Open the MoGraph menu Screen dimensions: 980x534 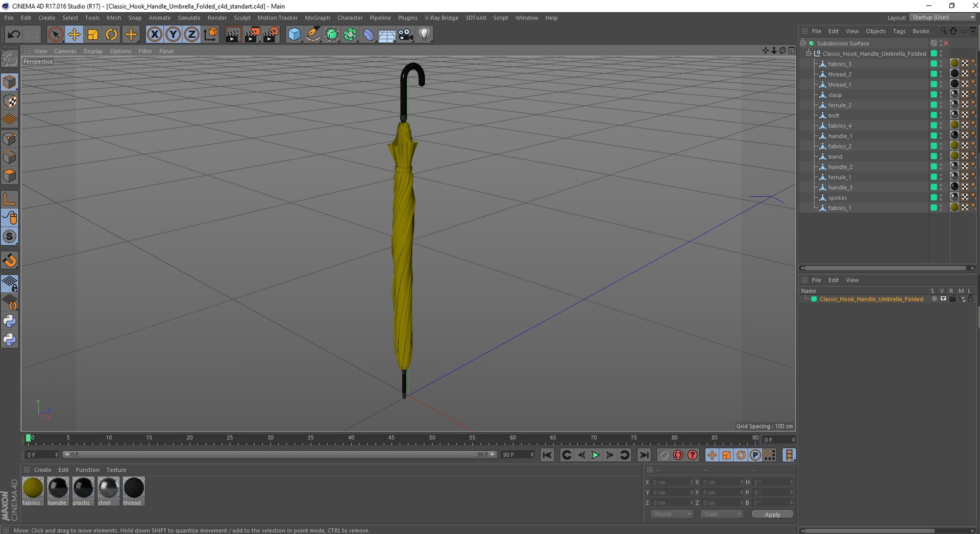pos(317,18)
